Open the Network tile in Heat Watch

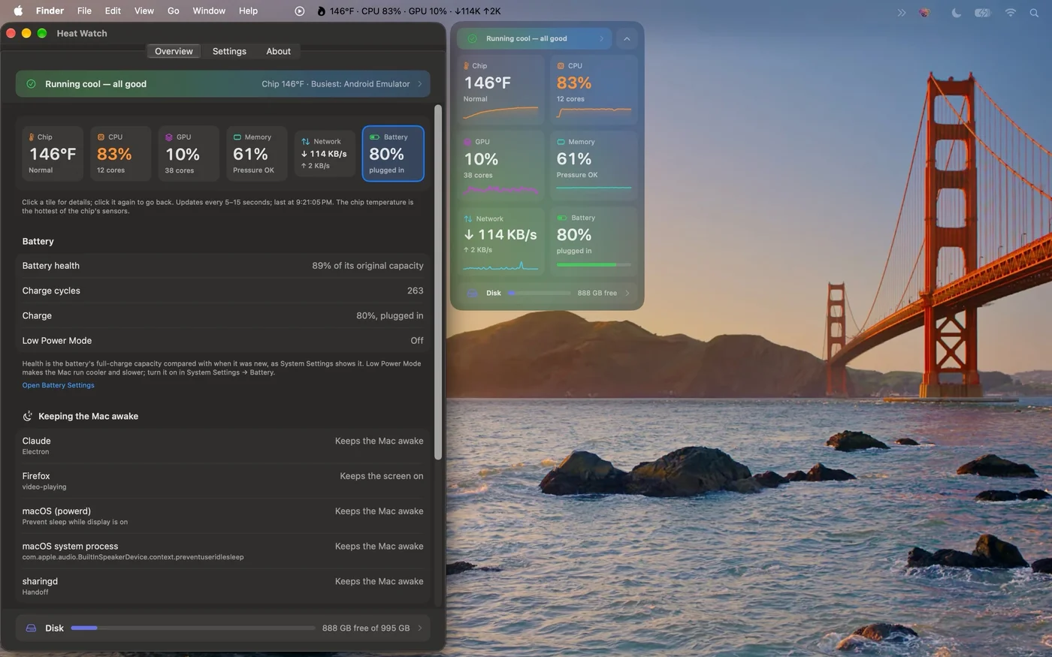tap(325, 153)
